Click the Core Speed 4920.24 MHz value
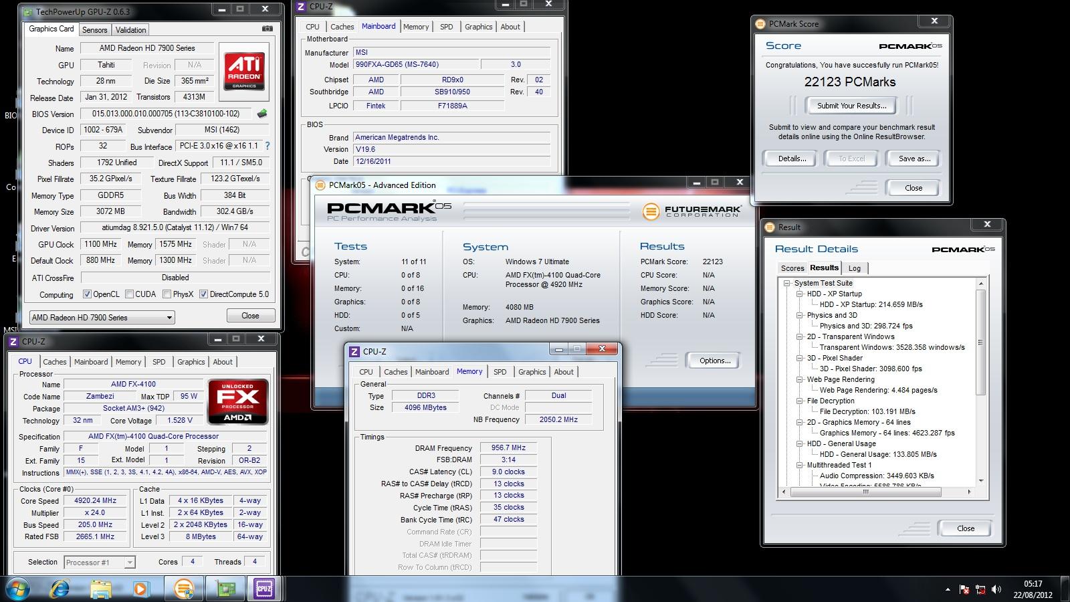 [95, 500]
